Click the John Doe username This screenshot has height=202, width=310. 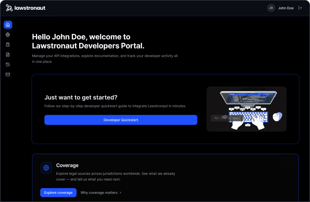286,8
